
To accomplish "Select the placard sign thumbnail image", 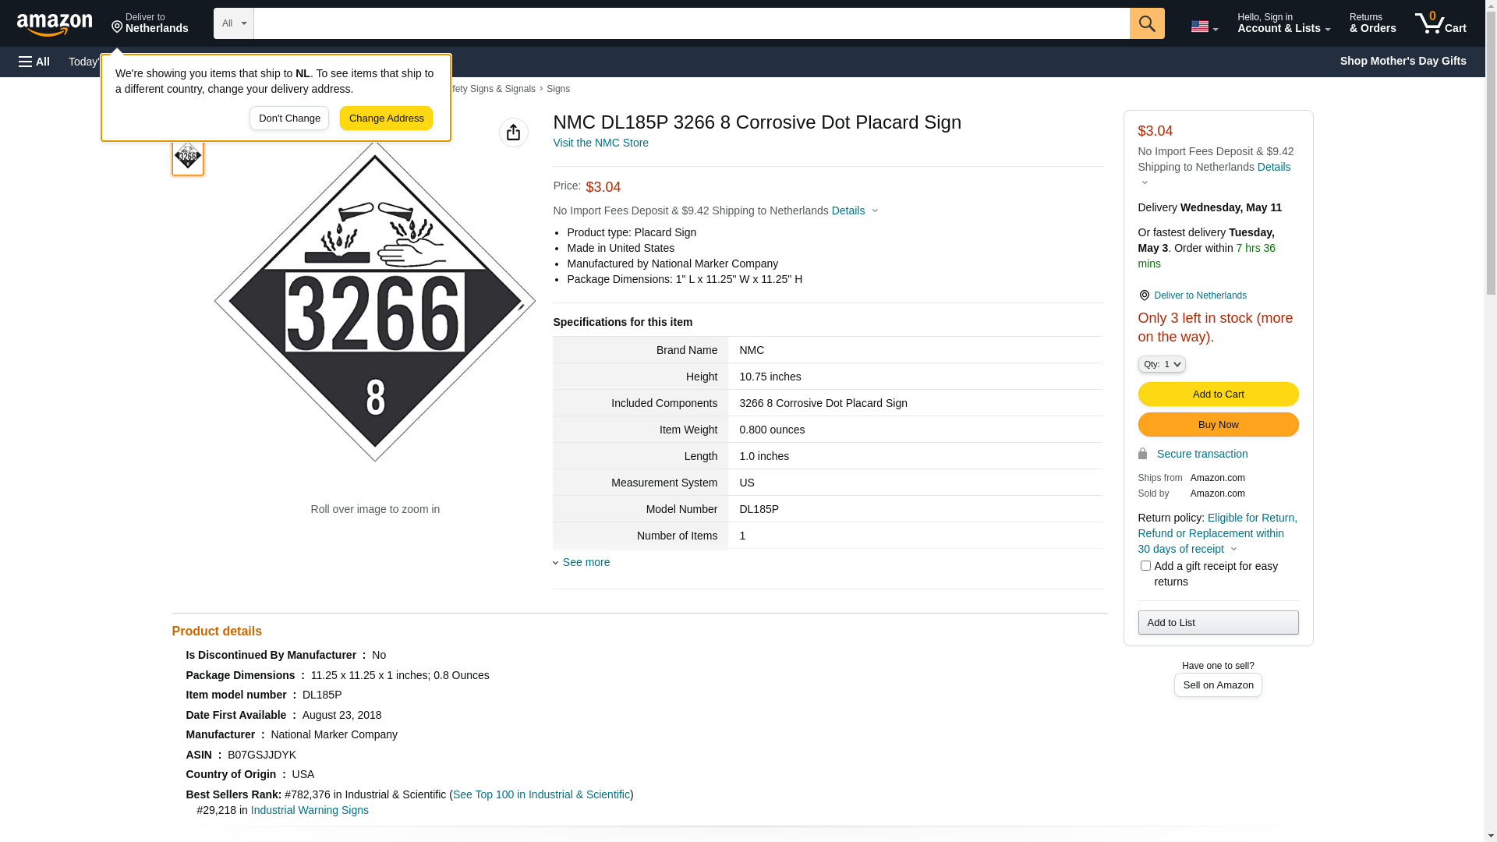I will point(188,157).
